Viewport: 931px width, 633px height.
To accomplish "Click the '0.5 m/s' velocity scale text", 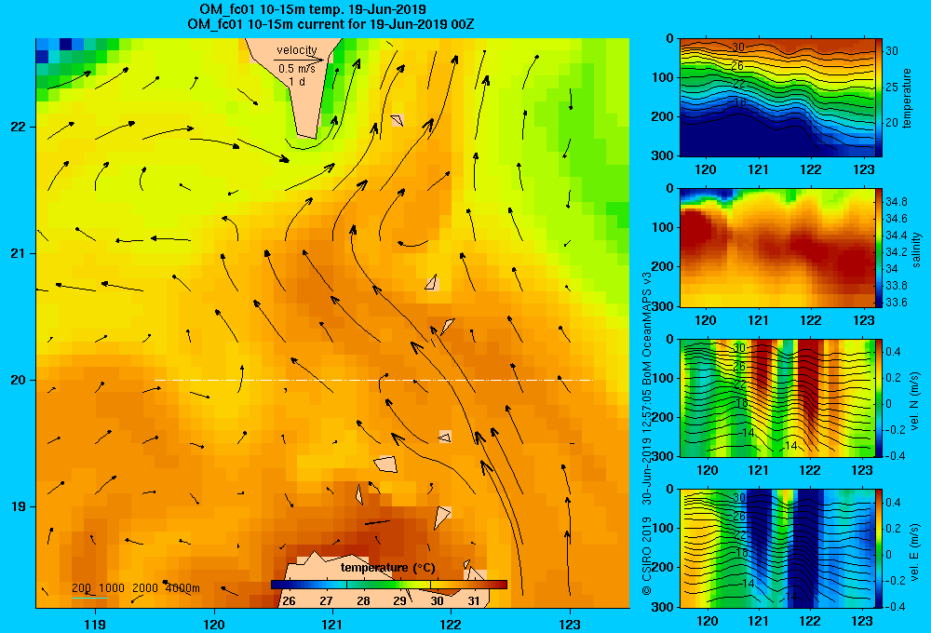I will [x=297, y=69].
